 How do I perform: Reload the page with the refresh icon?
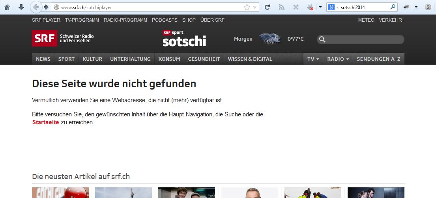(267, 7)
